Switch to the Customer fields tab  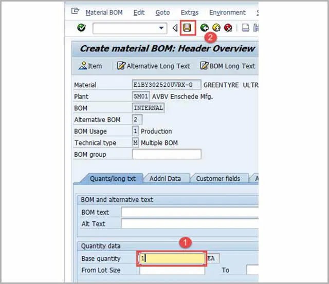[218, 179]
